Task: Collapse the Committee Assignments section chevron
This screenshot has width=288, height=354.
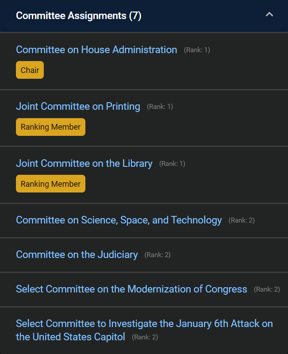Action: coord(269,15)
